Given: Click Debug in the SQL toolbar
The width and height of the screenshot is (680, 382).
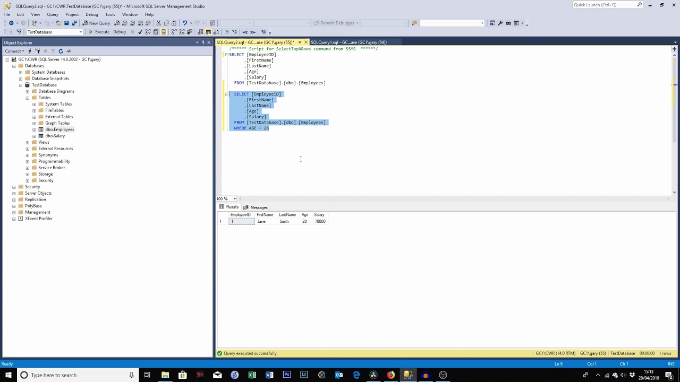Looking at the screenshot, I should click(x=120, y=32).
